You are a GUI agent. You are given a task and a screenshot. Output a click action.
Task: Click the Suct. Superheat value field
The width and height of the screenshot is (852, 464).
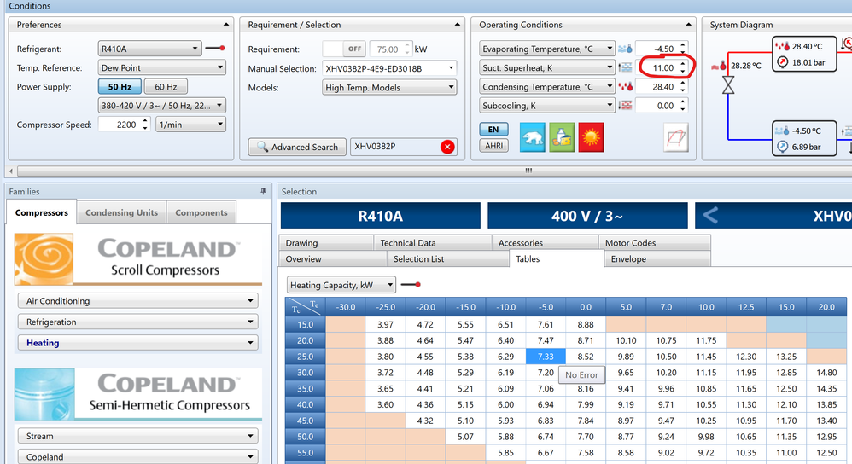point(657,67)
